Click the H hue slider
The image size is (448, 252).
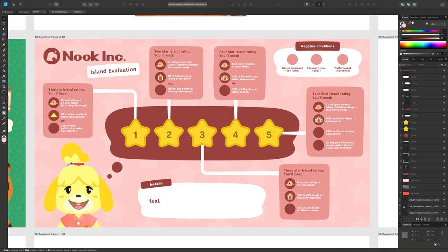pos(421,31)
